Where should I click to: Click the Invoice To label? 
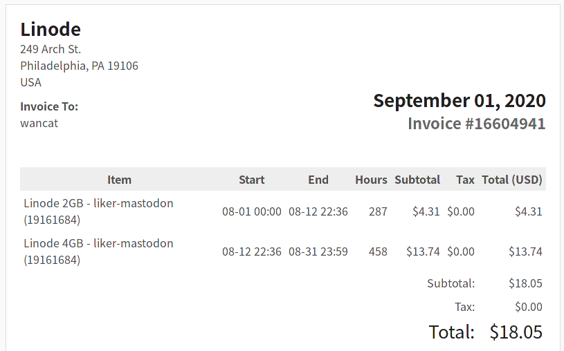coord(49,106)
